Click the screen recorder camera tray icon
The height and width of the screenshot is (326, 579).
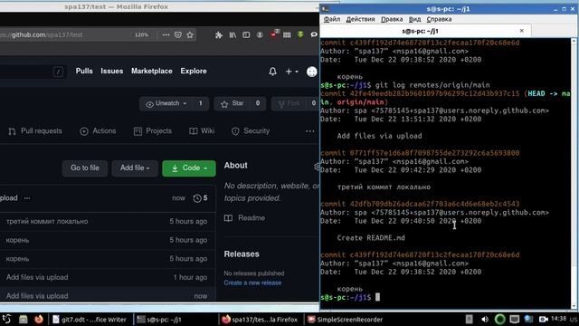pyautogui.click(x=543, y=319)
